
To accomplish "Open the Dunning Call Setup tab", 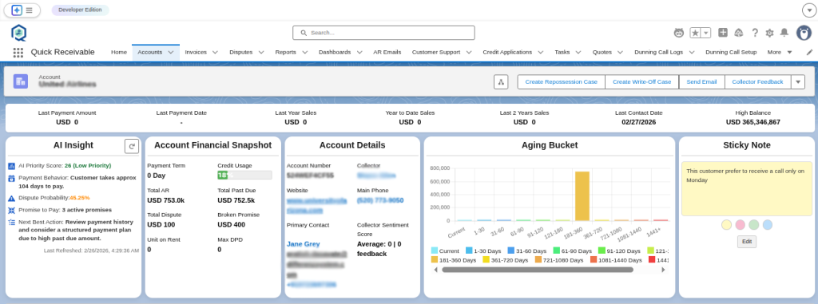I will point(731,52).
